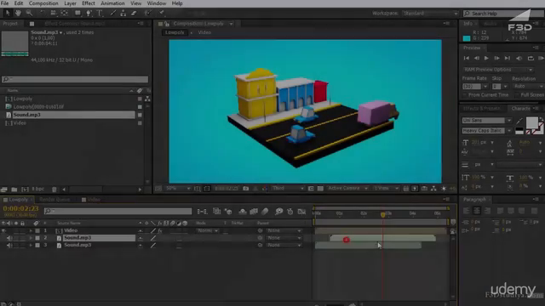Viewport: 545px width, 306px height.
Task: Click the fill color swatch in Character panel
Action: (x=531, y=122)
